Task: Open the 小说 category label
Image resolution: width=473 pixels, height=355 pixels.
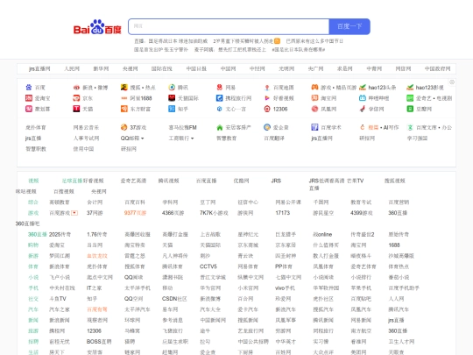Action: [33, 277]
